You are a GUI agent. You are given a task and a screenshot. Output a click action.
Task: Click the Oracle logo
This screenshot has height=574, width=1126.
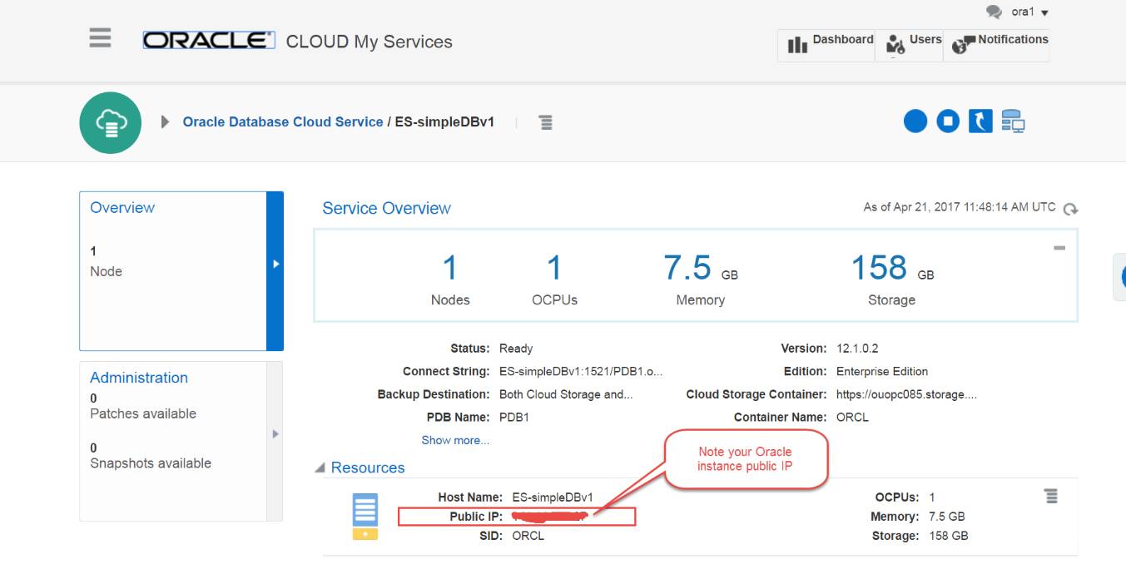click(x=209, y=41)
